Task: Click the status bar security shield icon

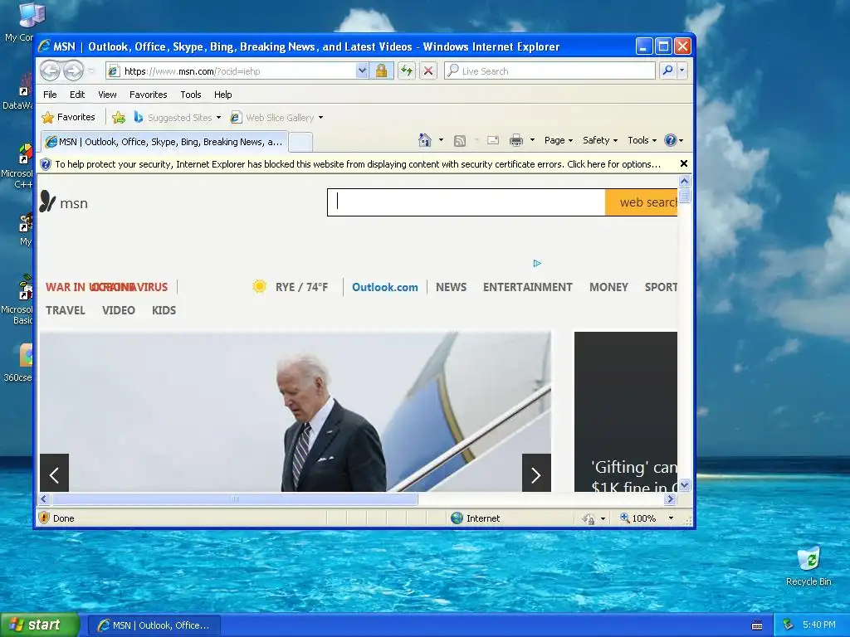Action: click(45, 518)
